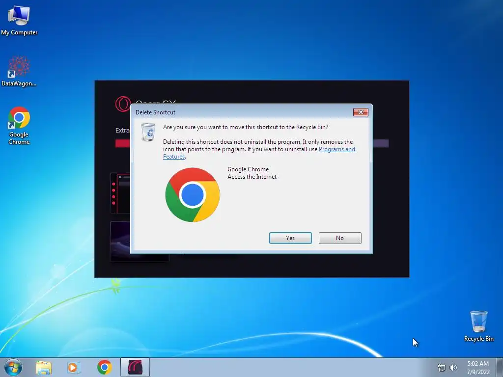The height and width of the screenshot is (377, 503).
Task: Open the Windows Start menu
Action: 13,367
